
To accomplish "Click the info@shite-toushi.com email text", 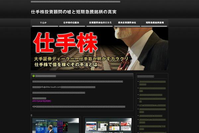I will pos(51,87).
